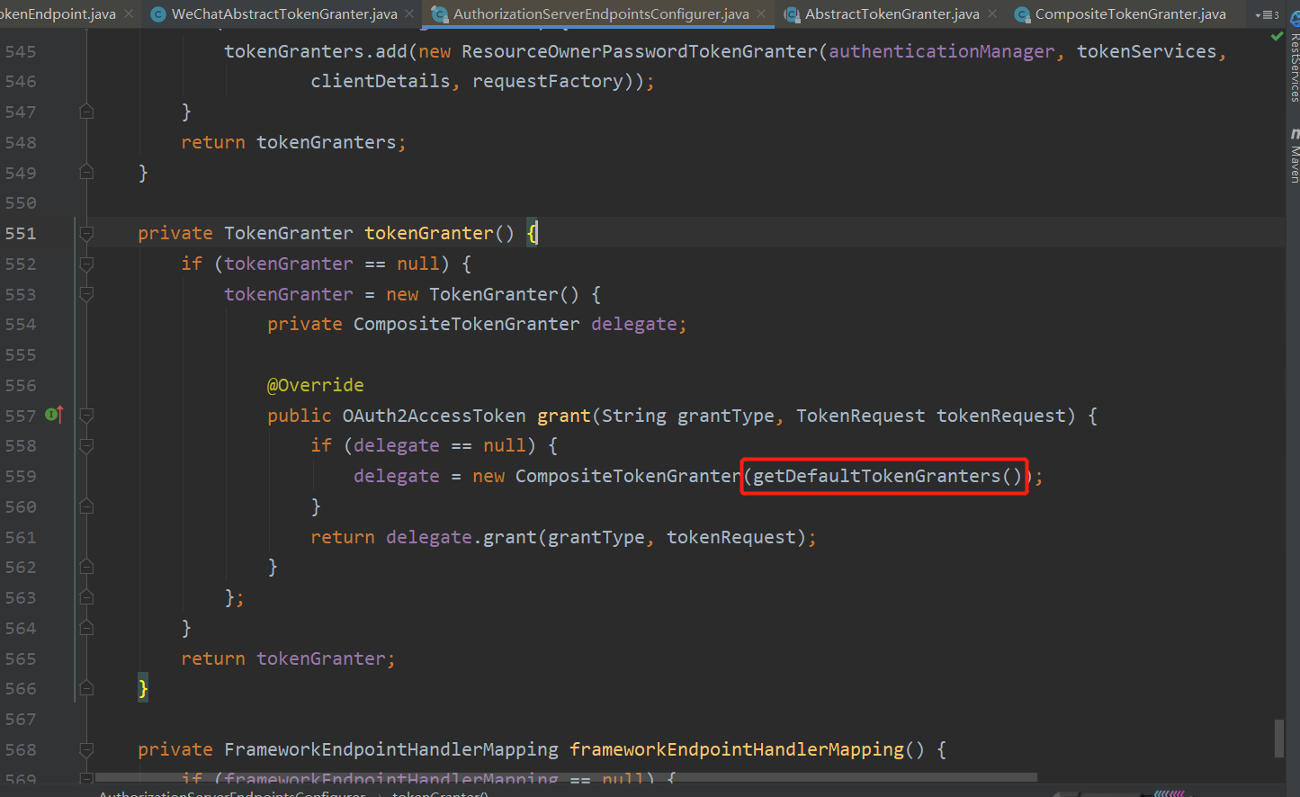The height and width of the screenshot is (797, 1300).
Task: Click the Java class icon on CompositeTokenGranter.java tab
Action: click(x=1022, y=14)
